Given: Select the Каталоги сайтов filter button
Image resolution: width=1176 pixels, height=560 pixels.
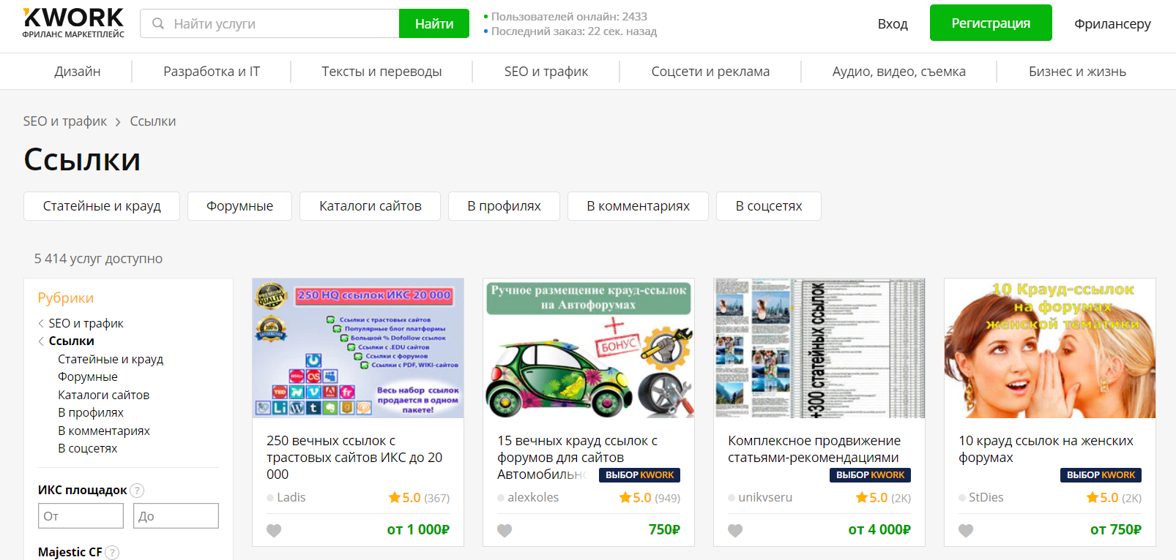Looking at the screenshot, I should click(x=371, y=206).
